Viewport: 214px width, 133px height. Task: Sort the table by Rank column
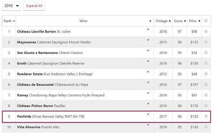pos(9,21)
